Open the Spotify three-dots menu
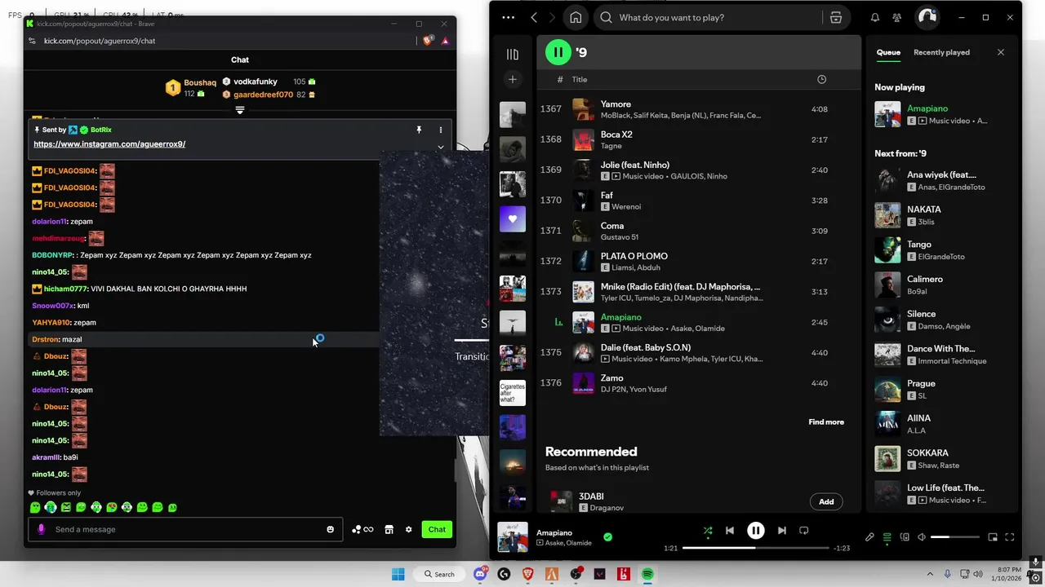Screen dimensions: 1045x587 point(509,17)
